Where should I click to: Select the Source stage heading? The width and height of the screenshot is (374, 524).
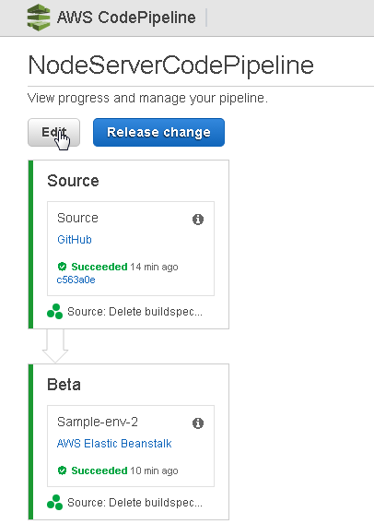point(73,181)
